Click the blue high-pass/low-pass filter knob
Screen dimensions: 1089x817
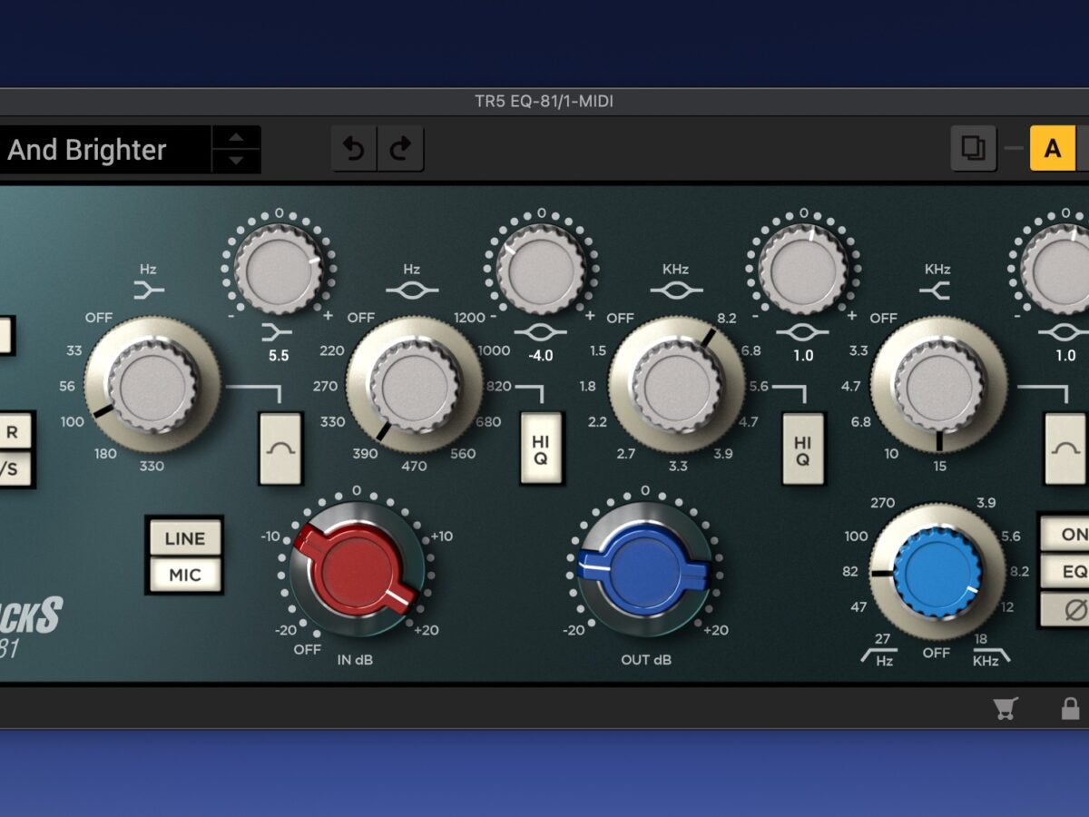[x=937, y=573]
